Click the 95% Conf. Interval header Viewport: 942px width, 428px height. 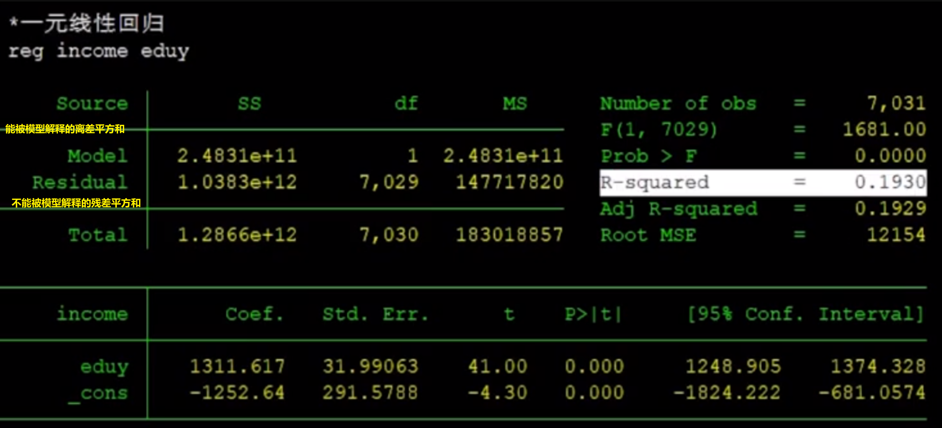tap(805, 314)
